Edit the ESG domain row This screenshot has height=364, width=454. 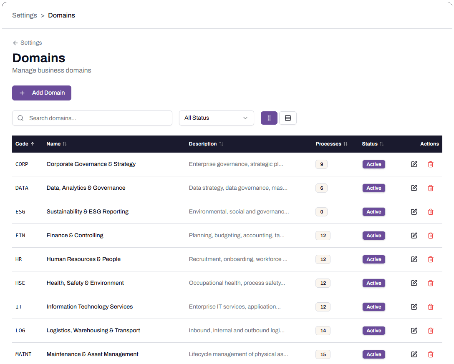pos(414,211)
